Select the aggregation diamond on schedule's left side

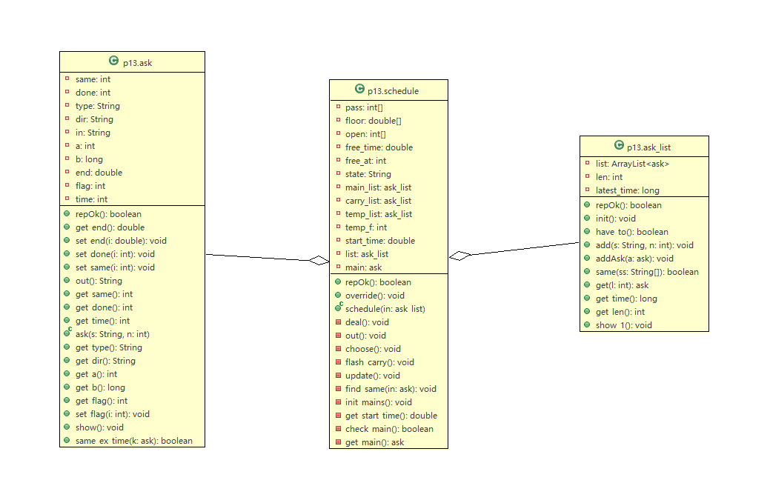pyautogui.click(x=319, y=260)
